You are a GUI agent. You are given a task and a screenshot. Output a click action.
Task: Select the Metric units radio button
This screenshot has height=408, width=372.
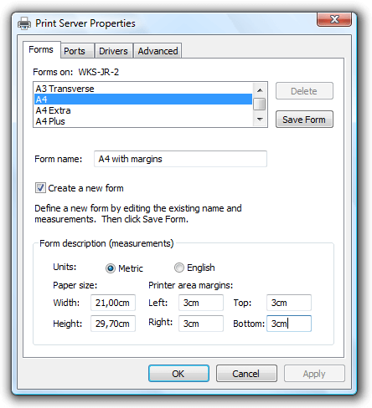coord(111,268)
